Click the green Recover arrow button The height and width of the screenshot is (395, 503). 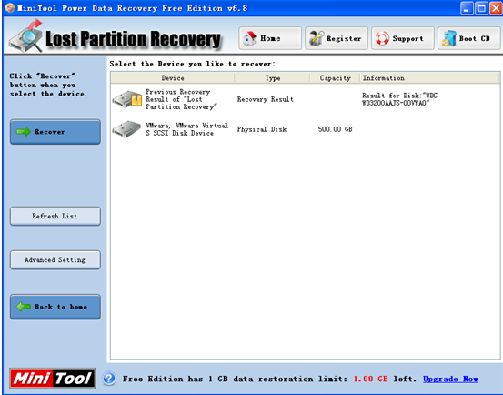click(x=55, y=132)
